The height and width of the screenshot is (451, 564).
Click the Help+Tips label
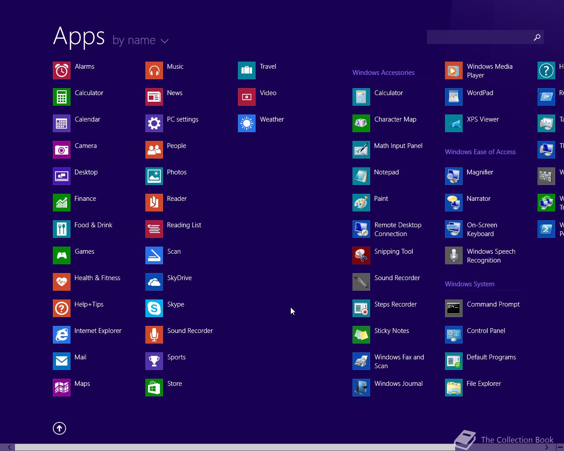(x=89, y=304)
